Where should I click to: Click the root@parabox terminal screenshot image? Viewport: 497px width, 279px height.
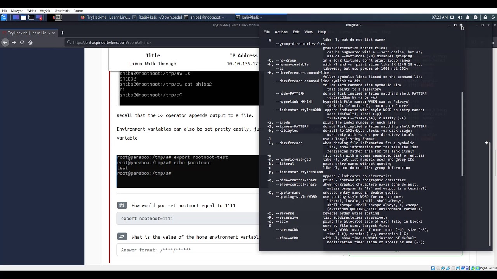(x=188, y=171)
